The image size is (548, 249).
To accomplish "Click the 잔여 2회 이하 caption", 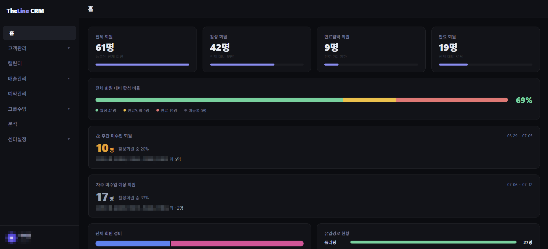I will click(x=336, y=57).
